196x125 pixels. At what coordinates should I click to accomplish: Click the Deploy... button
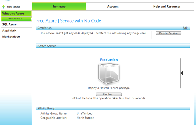[x=109, y=94]
